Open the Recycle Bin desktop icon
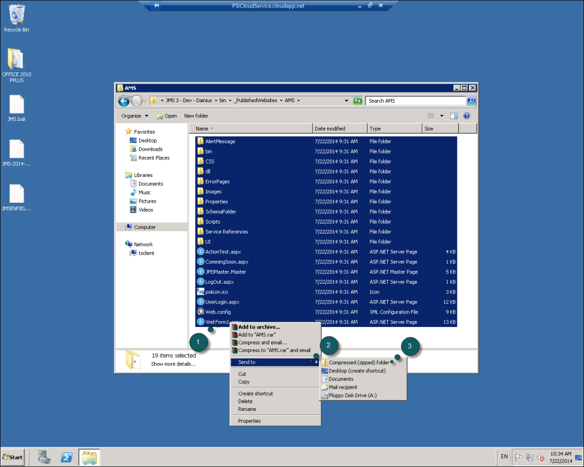The image size is (584, 467). pos(16,18)
